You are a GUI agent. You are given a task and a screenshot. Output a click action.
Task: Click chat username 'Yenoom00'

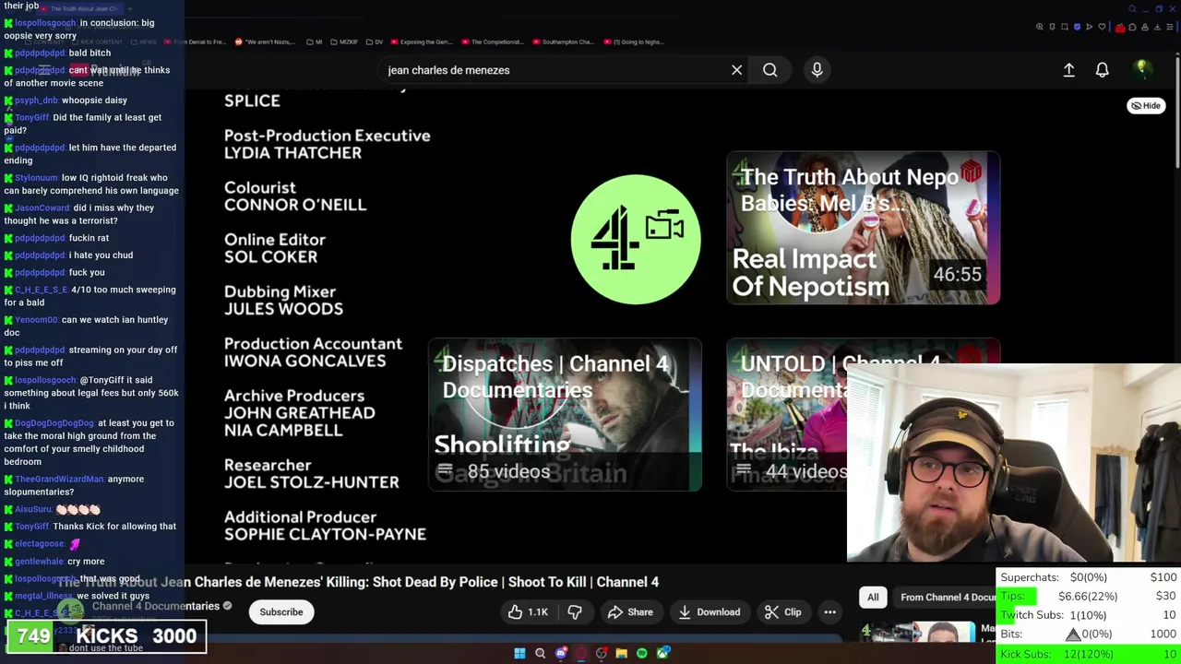[x=36, y=319]
